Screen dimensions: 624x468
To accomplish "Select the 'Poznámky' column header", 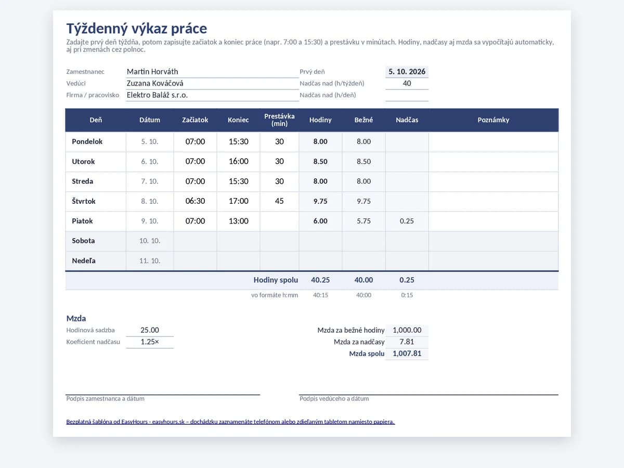I will click(493, 120).
